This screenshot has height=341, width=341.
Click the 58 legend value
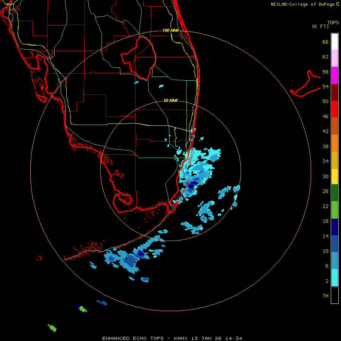click(325, 72)
